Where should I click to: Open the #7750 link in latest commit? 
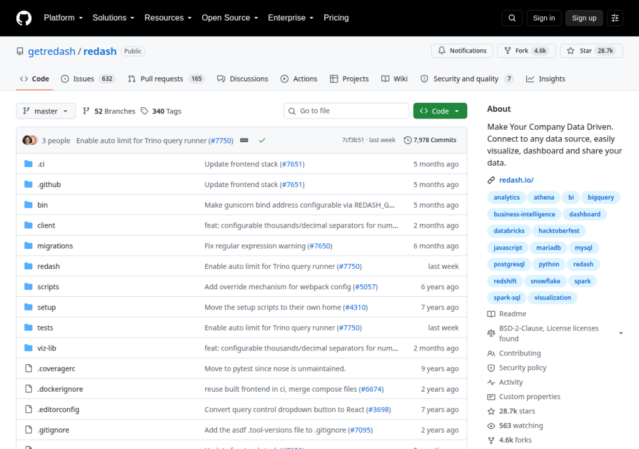(222, 140)
